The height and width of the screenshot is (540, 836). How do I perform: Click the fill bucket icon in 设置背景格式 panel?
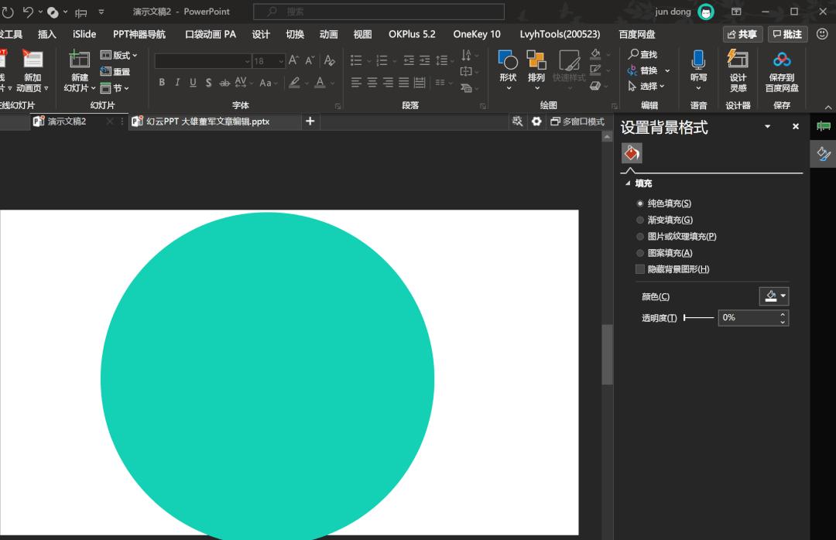[x=632, y=152]
